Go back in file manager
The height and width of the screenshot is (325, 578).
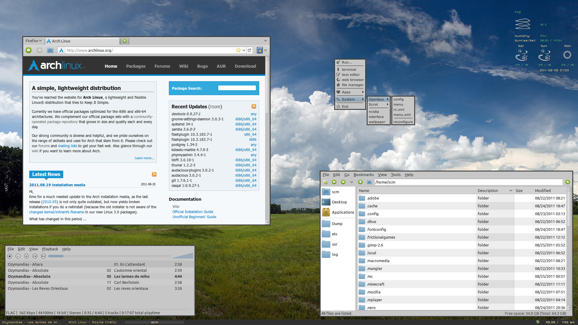pos(334,182)
